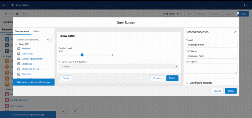Open the help question mark menu
The width and height of the screenshot is (252, 118).
pyautogui.click(x=245, y=5)
